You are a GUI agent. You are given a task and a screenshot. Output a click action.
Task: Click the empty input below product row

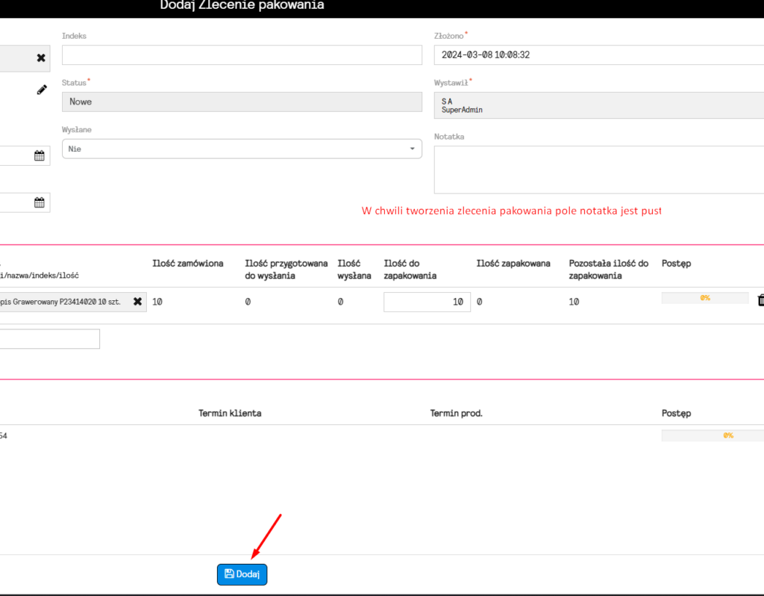tap(49, 339)
